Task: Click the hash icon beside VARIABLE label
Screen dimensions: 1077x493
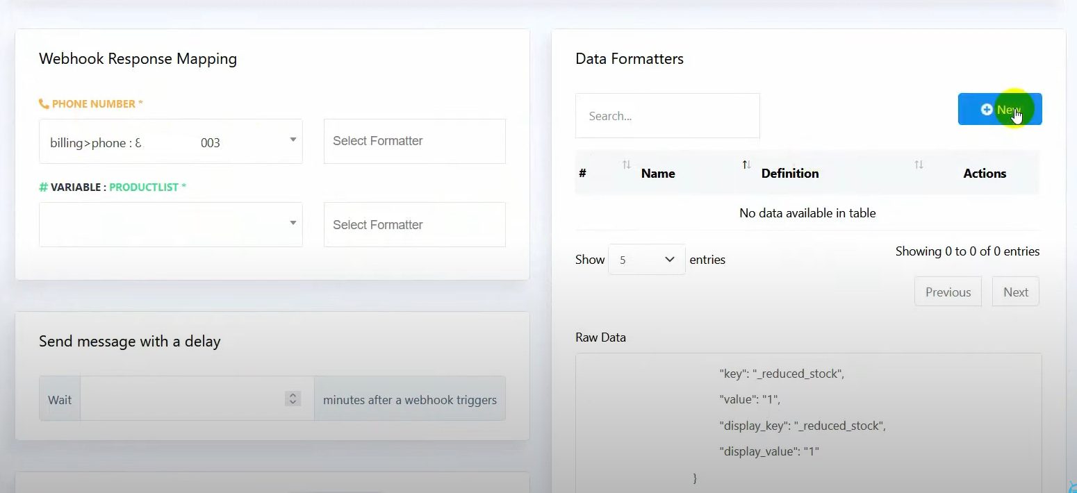Action: (x=43, y=187)
